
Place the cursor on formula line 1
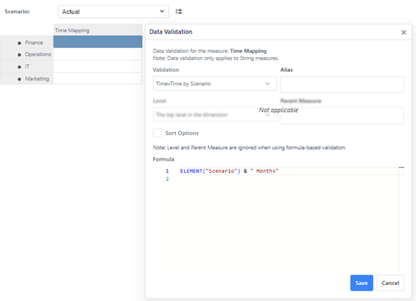click(x=289, y=171)
